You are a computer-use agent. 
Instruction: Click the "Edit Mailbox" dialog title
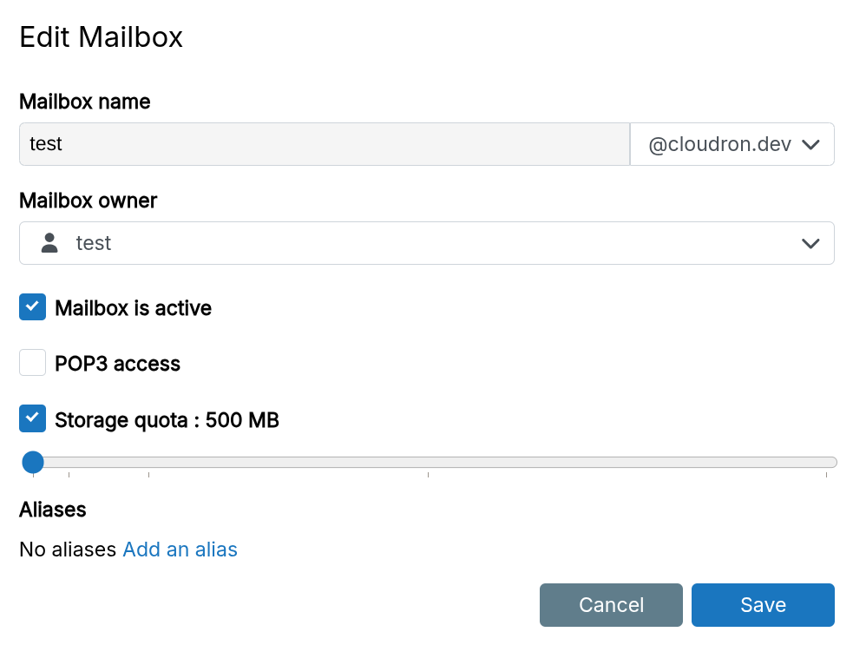101,37
